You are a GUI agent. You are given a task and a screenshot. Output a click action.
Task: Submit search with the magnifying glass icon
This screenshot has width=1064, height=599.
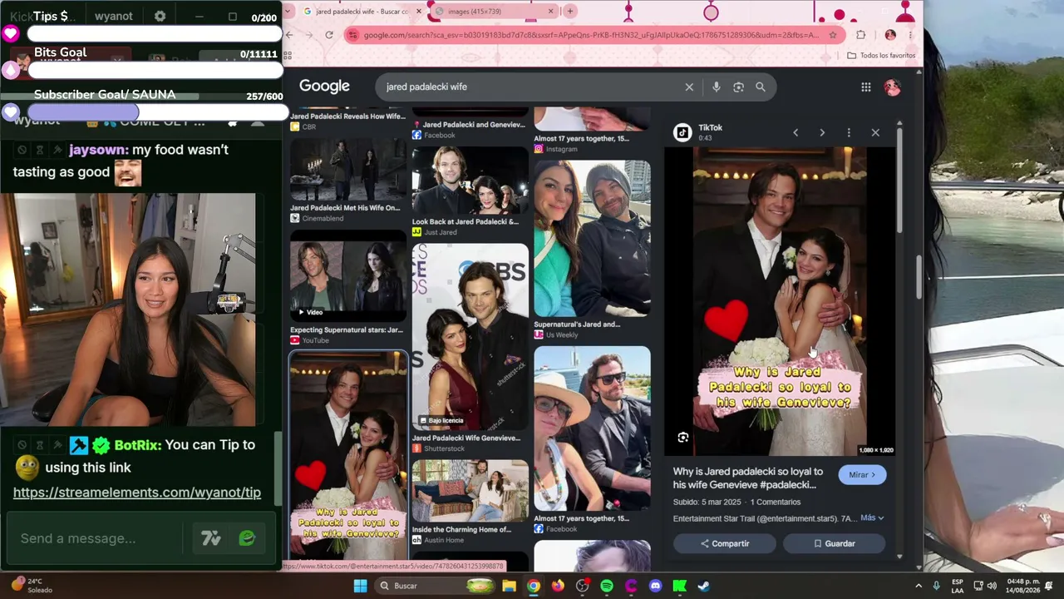pyautogui.click(x=760, y=87)
